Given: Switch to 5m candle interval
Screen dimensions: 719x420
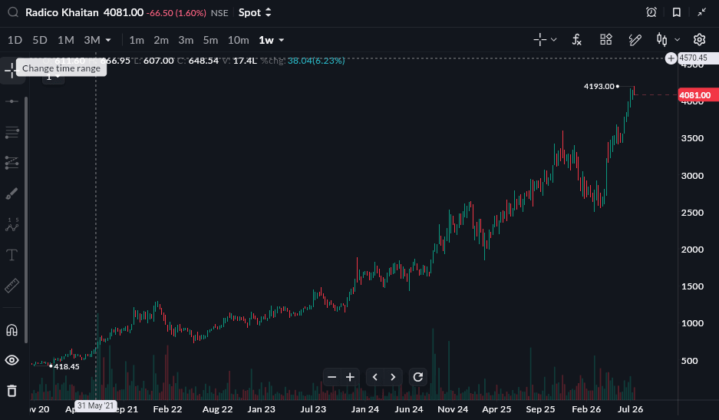Looking at the screenshot, I should click(x=210, y=40).
